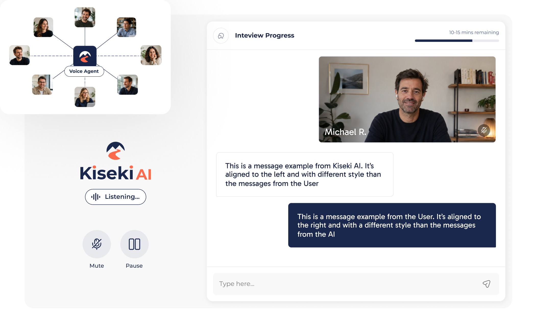Click the Mute microphone button
This screenshot has height=322, width=536.
click(x=97, y=244)
